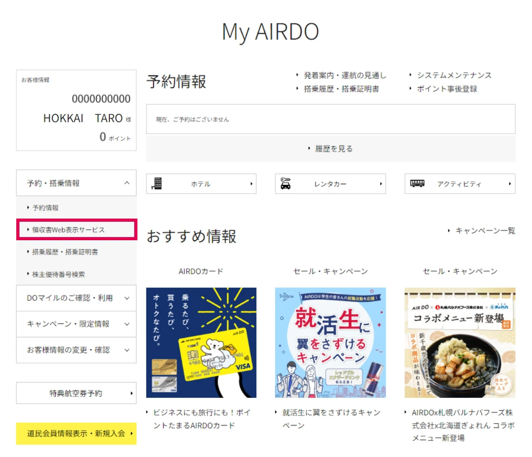Open the コラボメニュー新登場 banner image
532x457 pixels.
coord(460,342)
